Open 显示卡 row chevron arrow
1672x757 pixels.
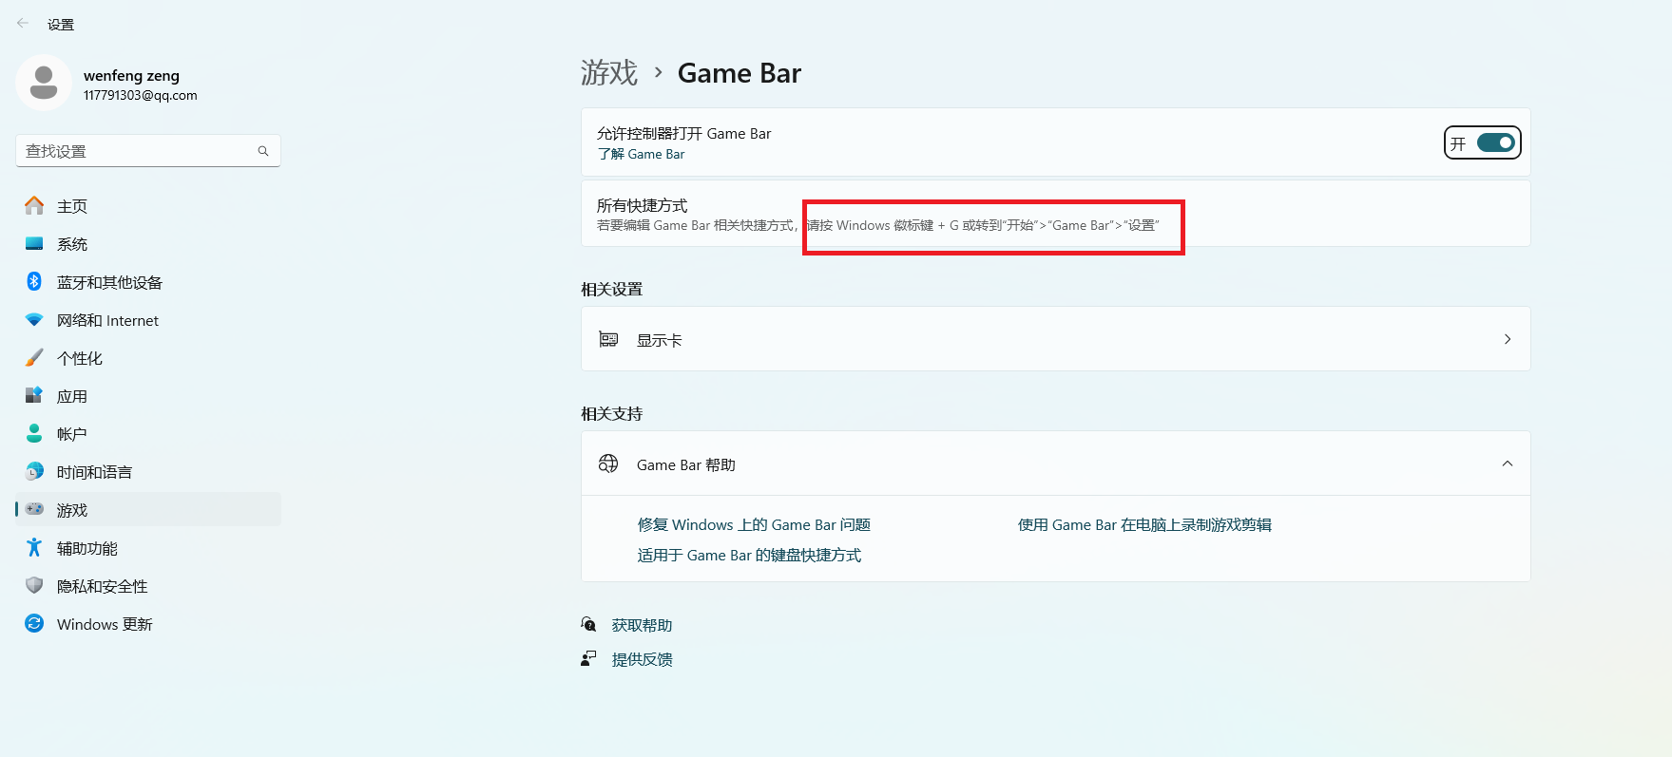coord(1508,339)
